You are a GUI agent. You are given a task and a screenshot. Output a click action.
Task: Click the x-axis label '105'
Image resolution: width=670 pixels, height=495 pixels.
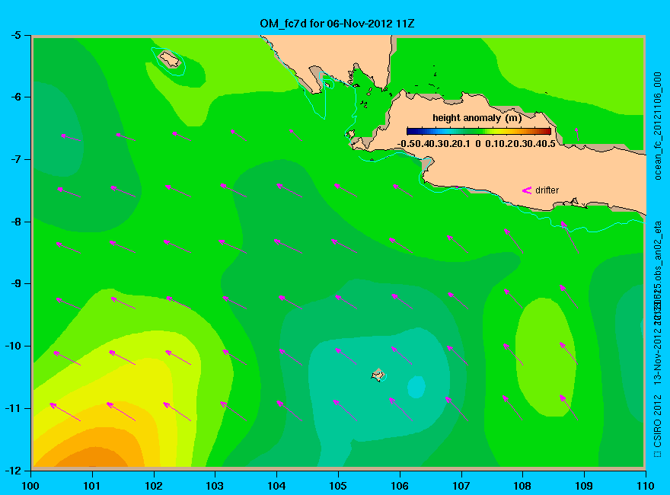(x=338, y=486)
